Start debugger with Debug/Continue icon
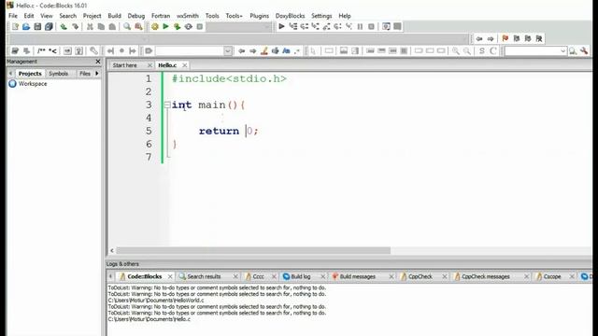The height and width of the screenshot is (336, 598). pyautogui.click(x=281, y=27)
